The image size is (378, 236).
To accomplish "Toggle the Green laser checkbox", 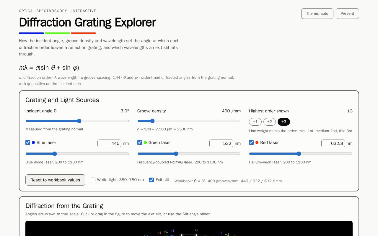I will click(140, 142).
